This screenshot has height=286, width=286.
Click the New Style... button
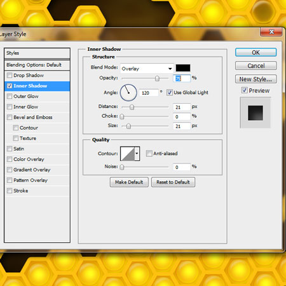pyautogui.click(x=255, y=79)
